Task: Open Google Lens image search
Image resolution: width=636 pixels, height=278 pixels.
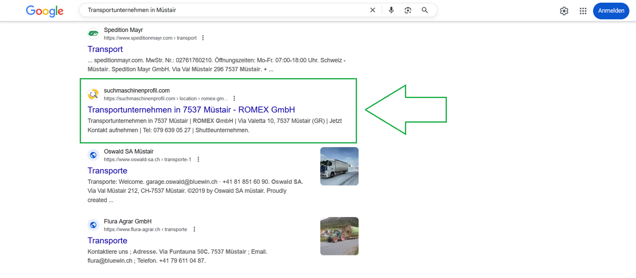Action: [408, 10]
